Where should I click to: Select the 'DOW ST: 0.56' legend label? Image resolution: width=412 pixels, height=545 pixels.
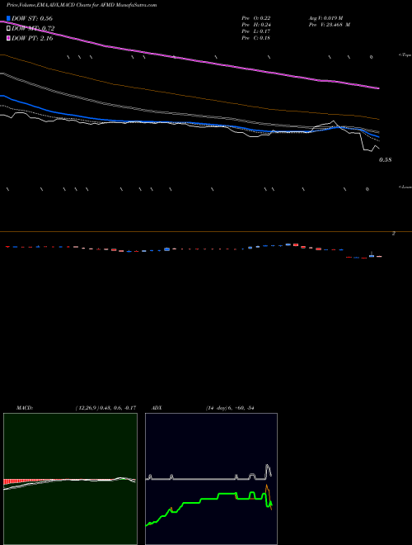click(32, 18)
